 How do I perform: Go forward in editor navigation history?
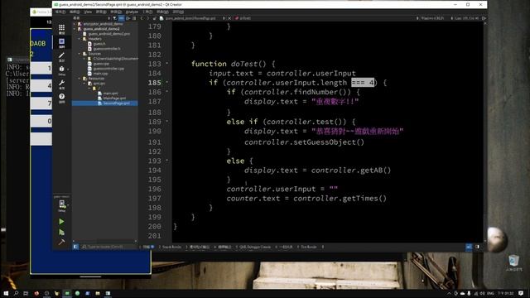147,18
